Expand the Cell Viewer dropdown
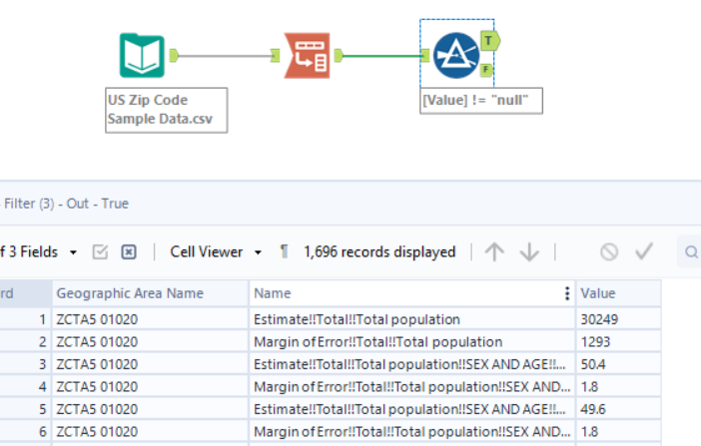The image size is (701, 446). pyautogui.click(x=258, y=252)
